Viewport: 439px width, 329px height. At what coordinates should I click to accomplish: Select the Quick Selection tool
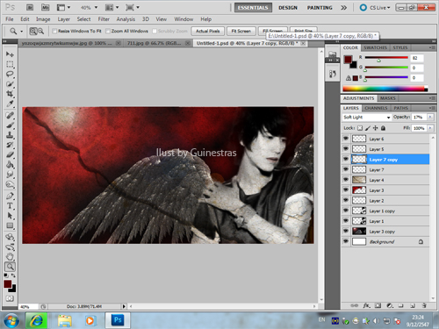10,84
